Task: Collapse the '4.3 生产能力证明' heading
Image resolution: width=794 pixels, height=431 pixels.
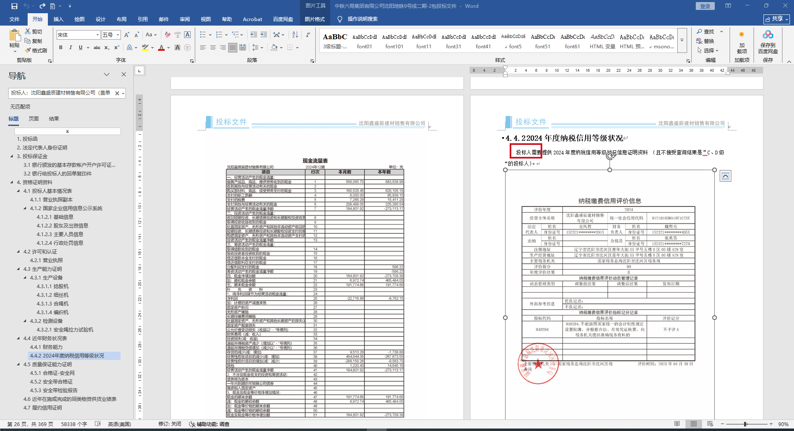Action: pos(19,269)
